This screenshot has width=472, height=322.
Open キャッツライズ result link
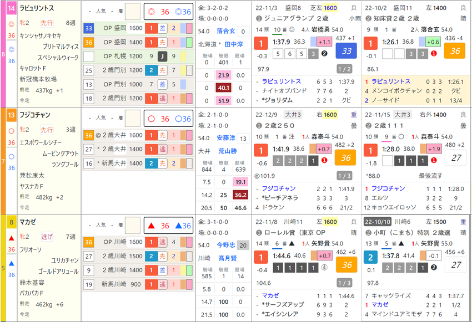point(391,296)
